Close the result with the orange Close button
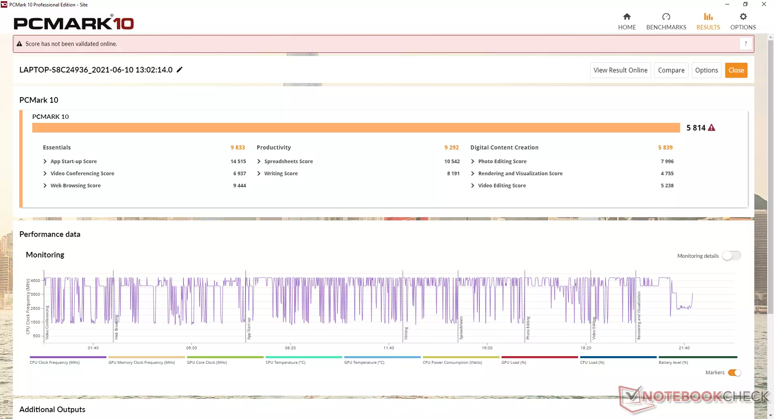The width and height of the screenshot is (774, 419). [x=736, y=70]
